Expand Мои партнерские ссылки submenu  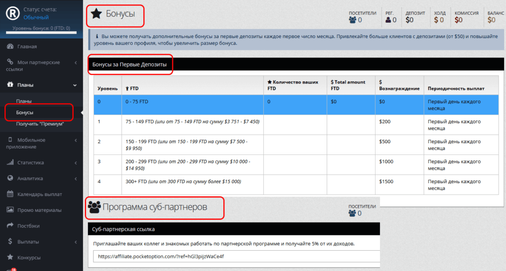(x=76, y=63)
